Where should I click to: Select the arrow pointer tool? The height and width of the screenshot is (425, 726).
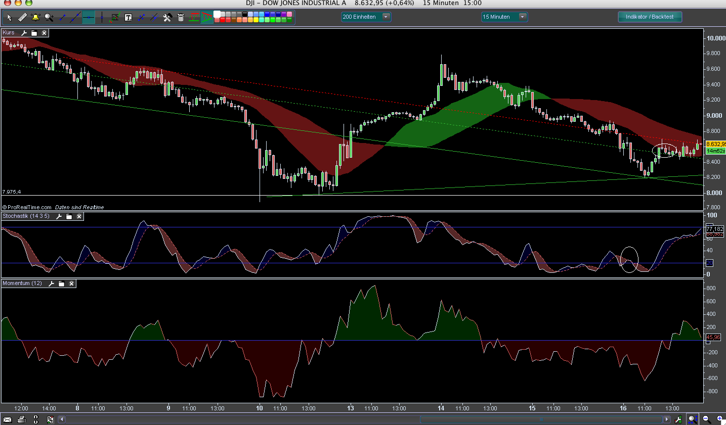pos(9,17)
